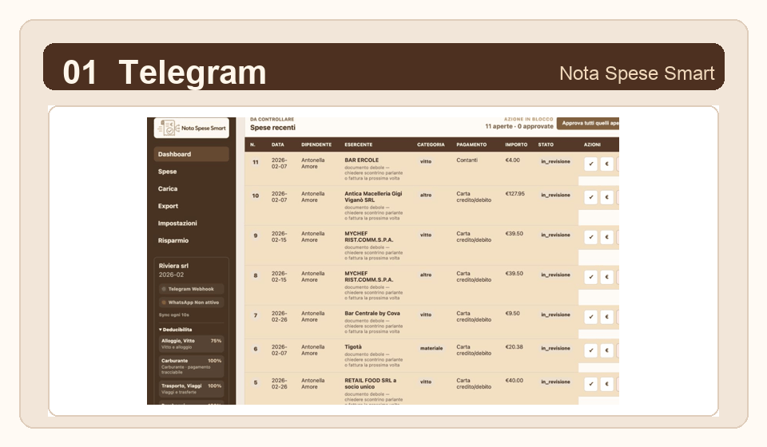Click the Telegram Webhook status badge

point(191,289)
